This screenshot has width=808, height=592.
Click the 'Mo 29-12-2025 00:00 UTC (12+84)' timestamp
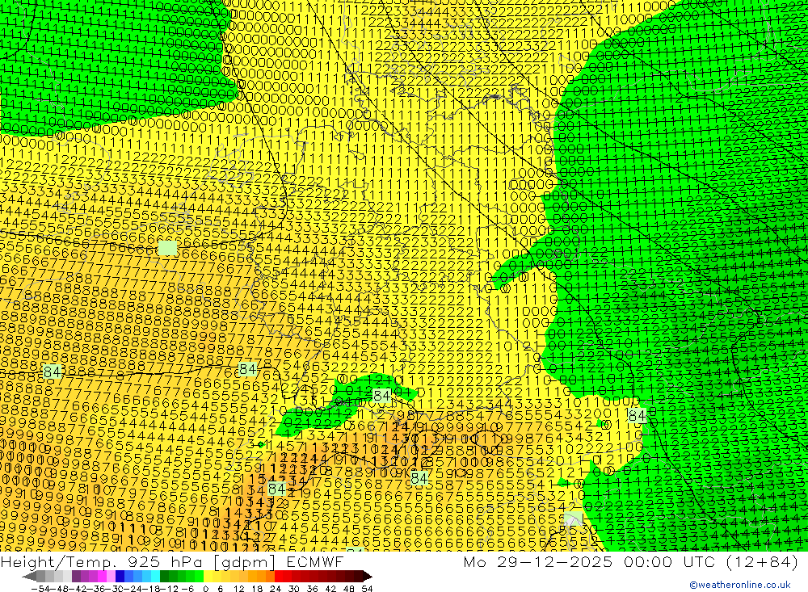pos(631,561)
